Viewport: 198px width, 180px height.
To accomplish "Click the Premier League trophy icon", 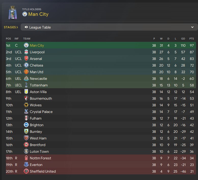I will 13,12.
